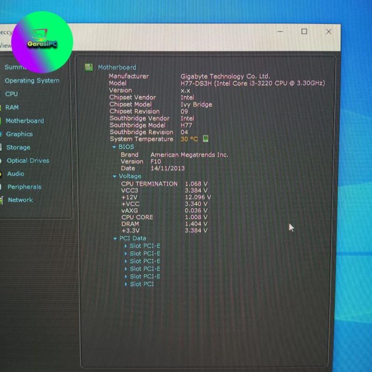Click the +VCC voltage row
The width and height of the screenshot is (372, 372).
pos(165,204)
